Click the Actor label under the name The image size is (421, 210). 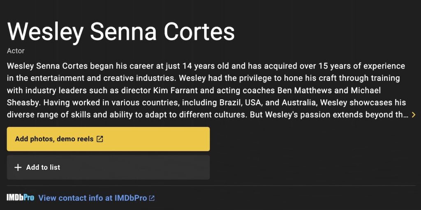tap(16, 51)
